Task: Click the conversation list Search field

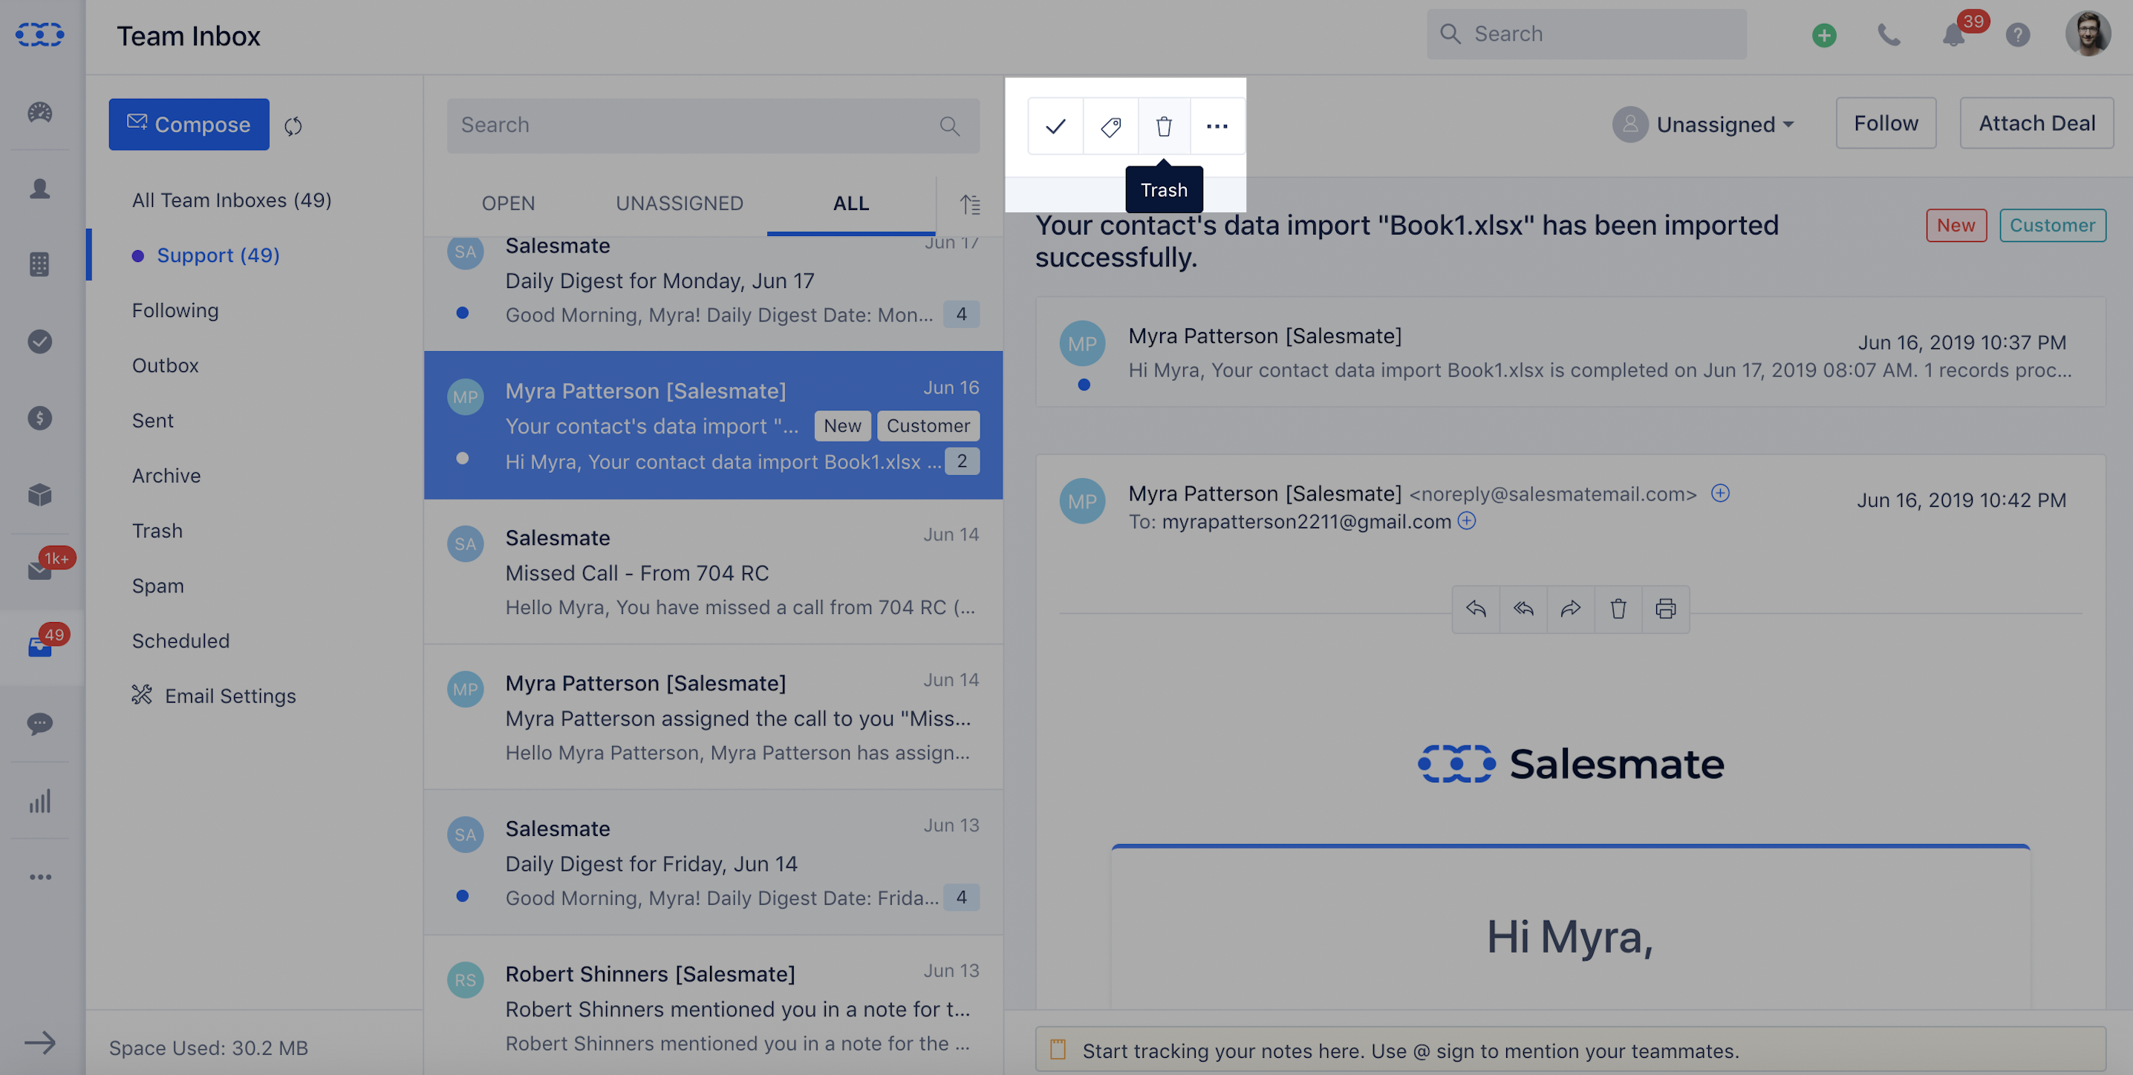Action: click(x=713, y=125)
